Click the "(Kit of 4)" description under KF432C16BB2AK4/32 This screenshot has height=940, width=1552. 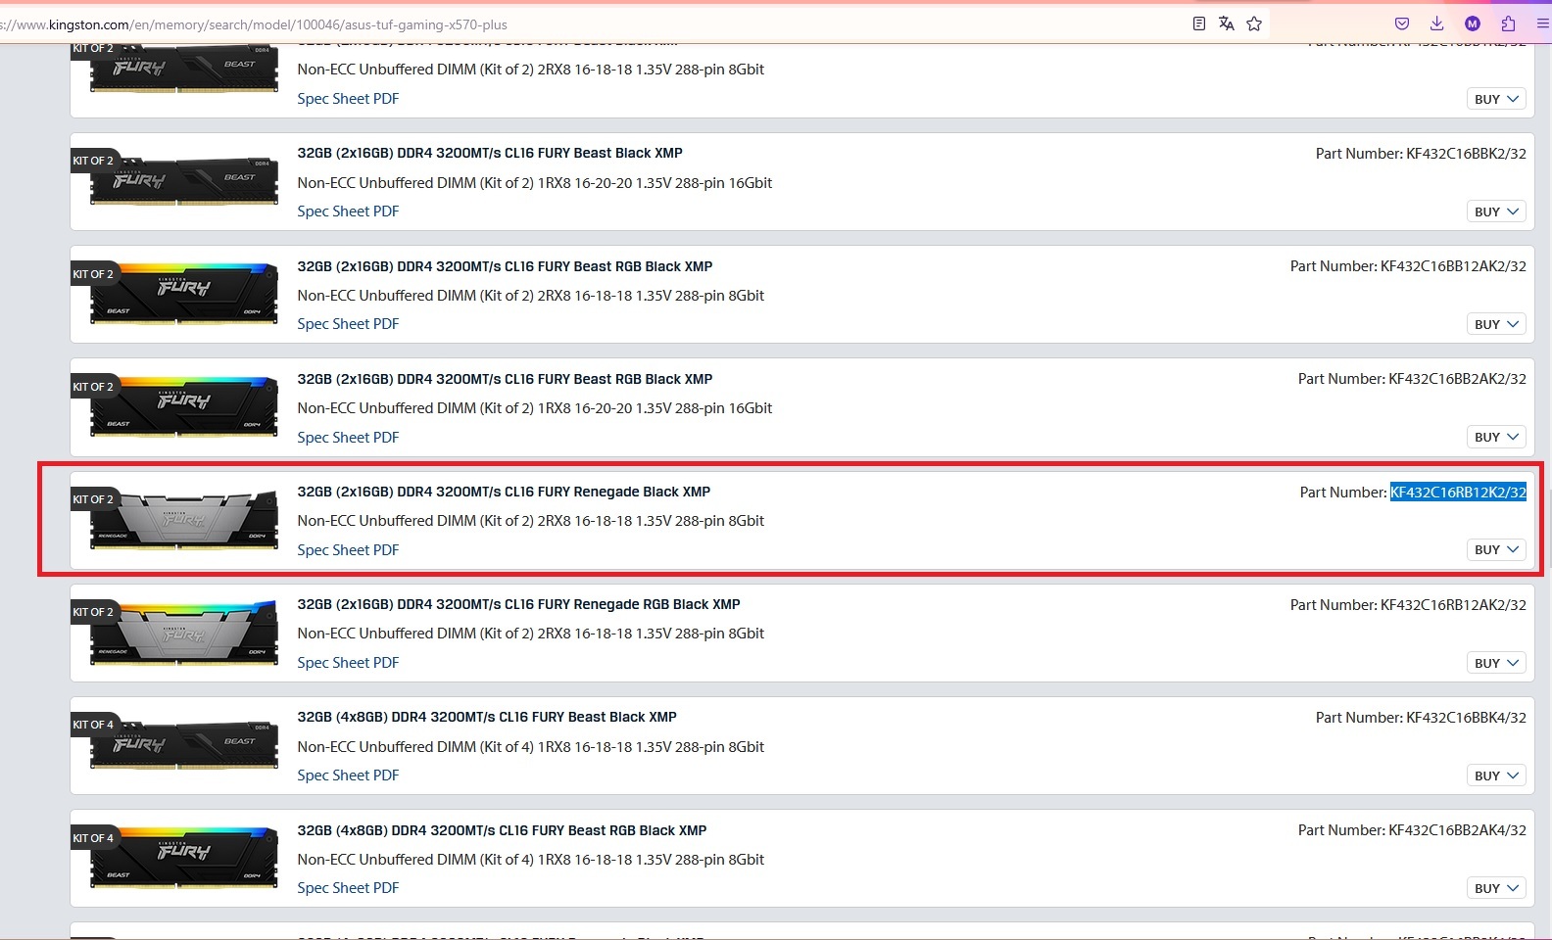[x=531, y=860]
